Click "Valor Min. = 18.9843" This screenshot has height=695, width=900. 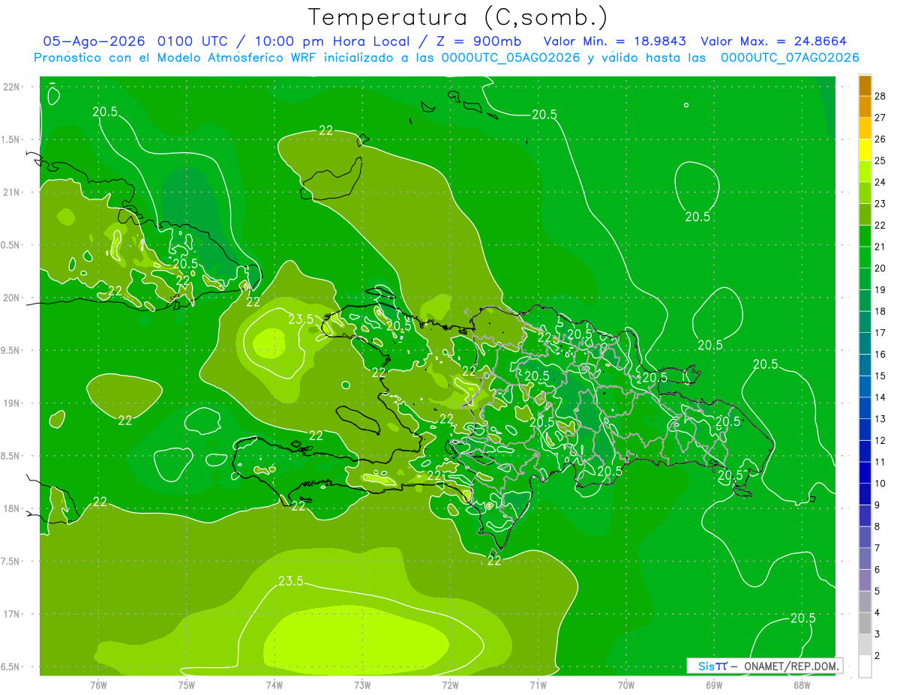coord(615,41)
